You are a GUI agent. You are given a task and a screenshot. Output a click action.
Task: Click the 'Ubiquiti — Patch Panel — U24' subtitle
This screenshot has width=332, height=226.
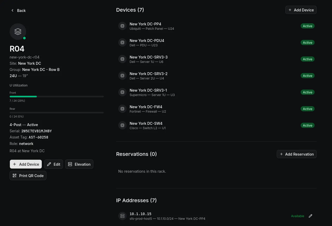[152, 29]
